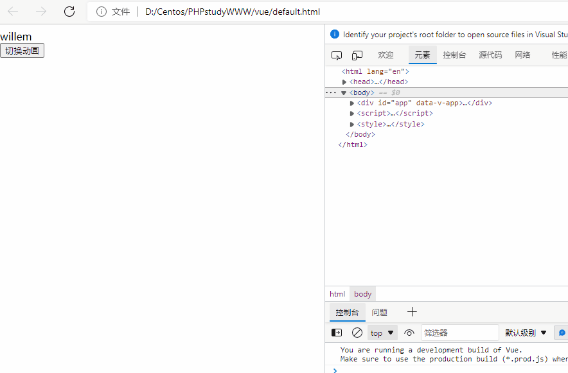Screen dimensions: 568x373
Task: Select the 控制台 drawer tab
Action: click(347, 312)
